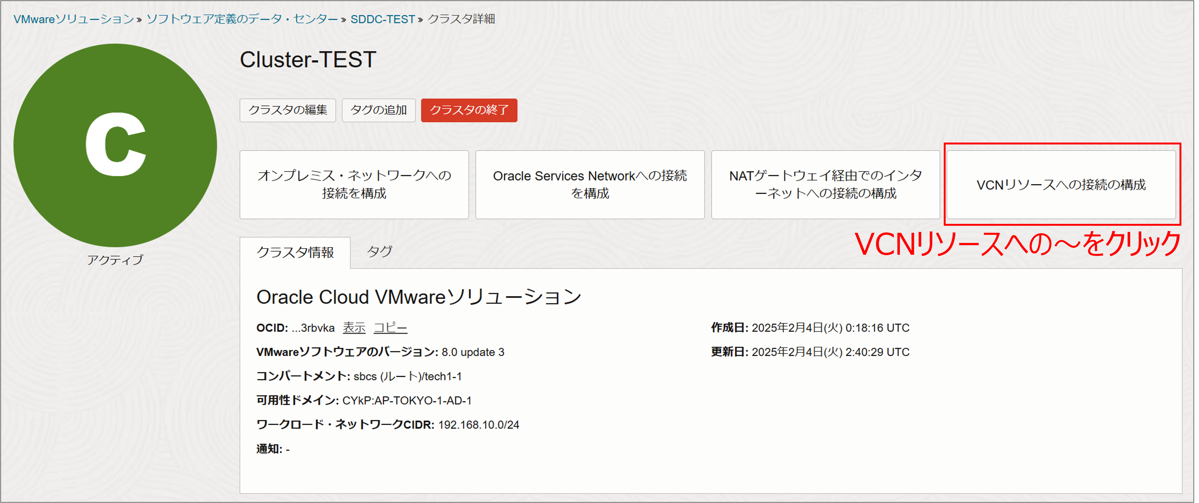Click the クラスタの編集 button
This screenshot has height=503, width=1199.
click(288, 110)
